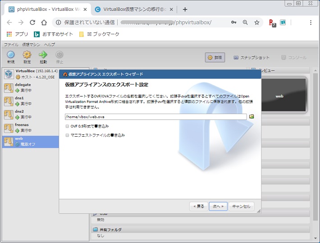
Task: Click the web VM preview thumbnail
Action: [283, 95]
